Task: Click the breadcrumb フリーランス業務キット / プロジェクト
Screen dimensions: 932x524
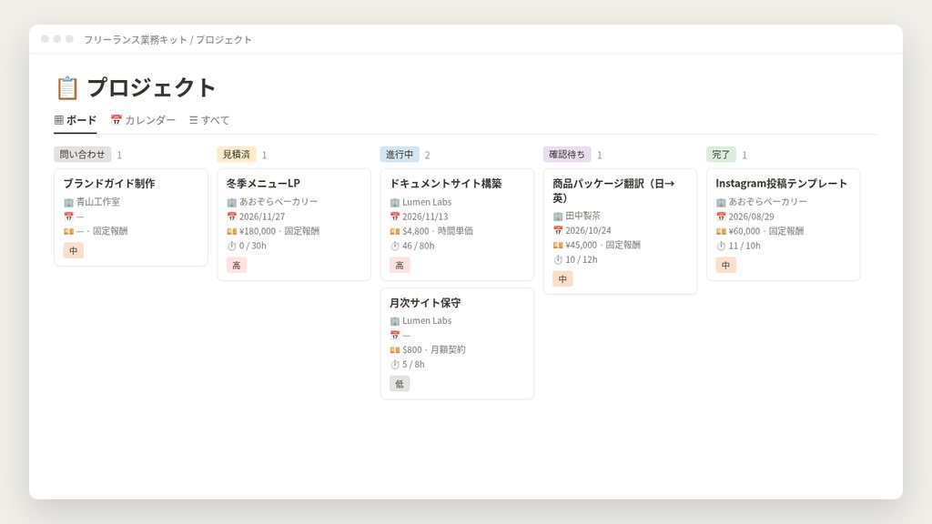Action: coord(167,40)
